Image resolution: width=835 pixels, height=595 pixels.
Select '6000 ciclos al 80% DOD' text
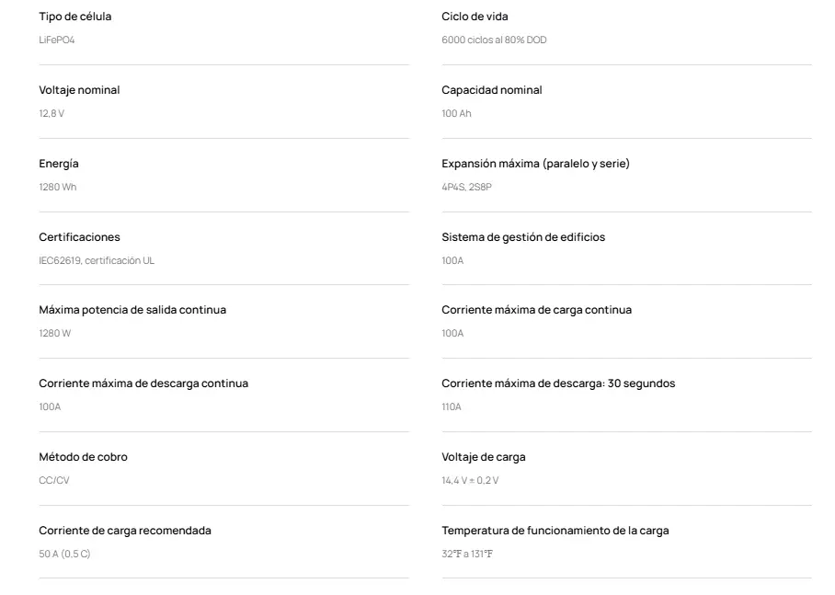tap(494, 40)
